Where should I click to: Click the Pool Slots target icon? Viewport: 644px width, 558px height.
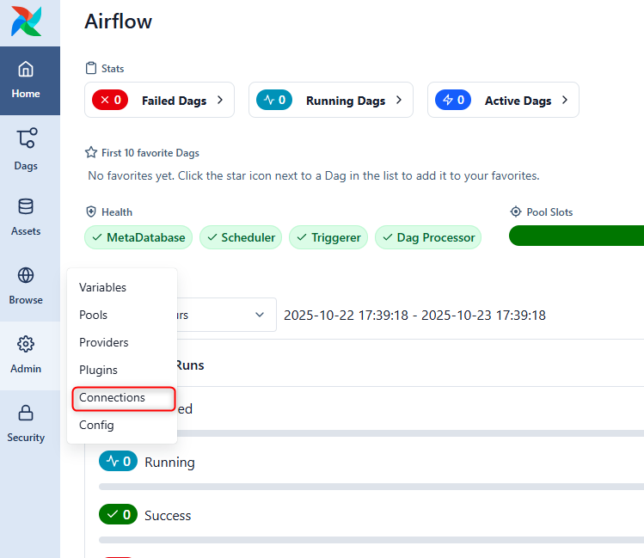515,212
